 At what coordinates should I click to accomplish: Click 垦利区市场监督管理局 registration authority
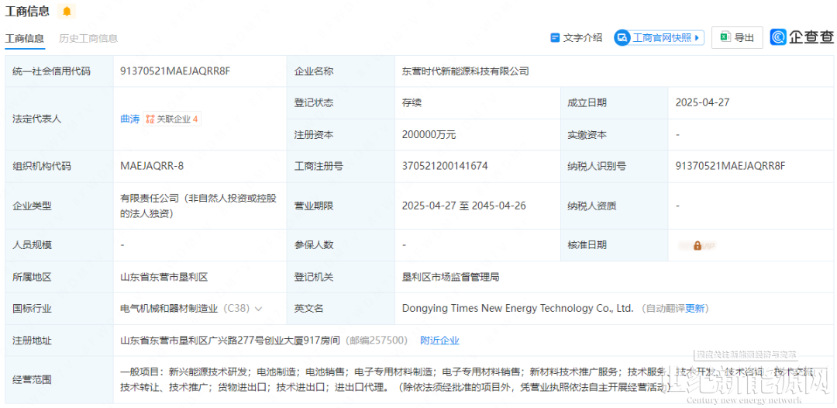coord(450,277)
